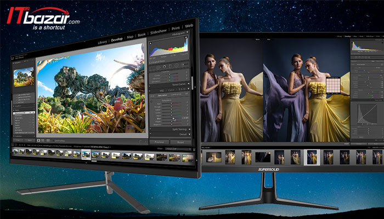Click the tone curve graph on right monitor

pos(367,114)
